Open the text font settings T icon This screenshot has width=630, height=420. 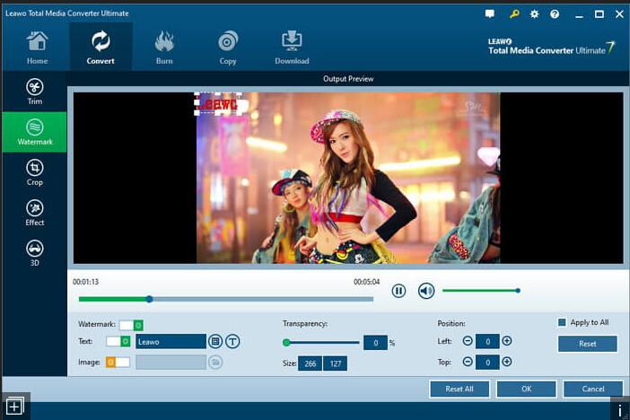click(232, 341)
